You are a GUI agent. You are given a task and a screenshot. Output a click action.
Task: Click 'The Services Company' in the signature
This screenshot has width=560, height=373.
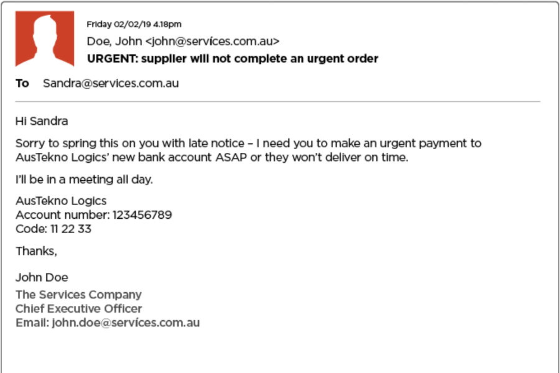[78, 295]
